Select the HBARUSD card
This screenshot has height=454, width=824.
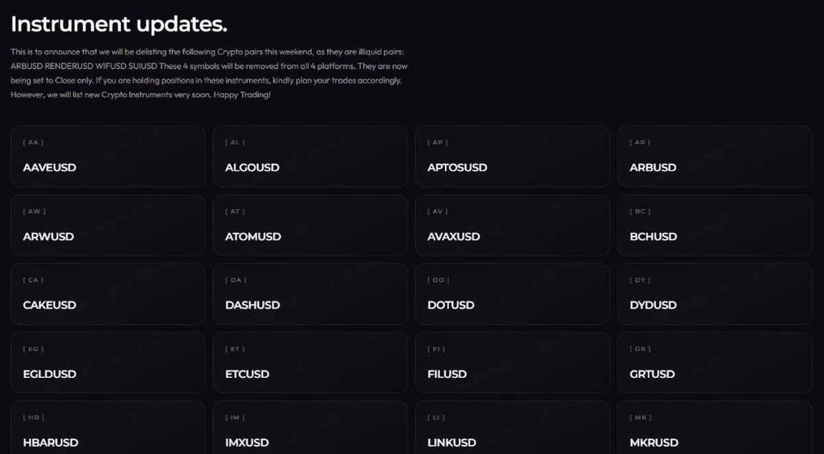click(108, 428)
